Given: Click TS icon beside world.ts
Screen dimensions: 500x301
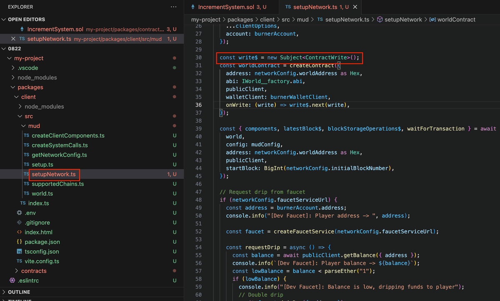Looking at the screenshot, I should [27, 193].
